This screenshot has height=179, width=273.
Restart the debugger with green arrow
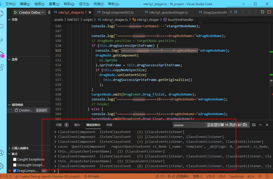pos(262,12)
